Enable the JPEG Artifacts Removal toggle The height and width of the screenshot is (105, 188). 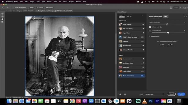click(x=142, y=37)
